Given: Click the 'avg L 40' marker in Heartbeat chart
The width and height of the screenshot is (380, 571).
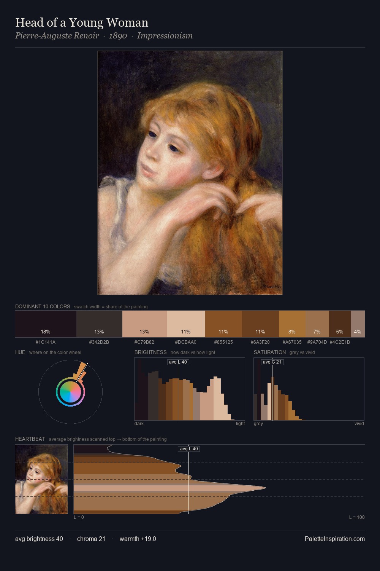Looking at the screenshot, I should click(x=189, y=449).
